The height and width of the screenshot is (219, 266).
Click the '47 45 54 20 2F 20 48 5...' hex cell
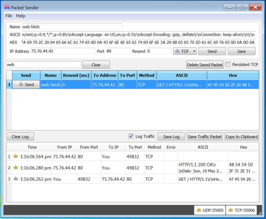[233, 85]
